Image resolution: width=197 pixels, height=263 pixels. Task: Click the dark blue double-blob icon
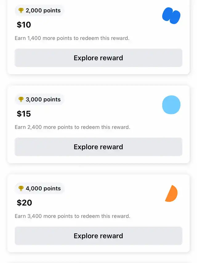click(171, 16)
